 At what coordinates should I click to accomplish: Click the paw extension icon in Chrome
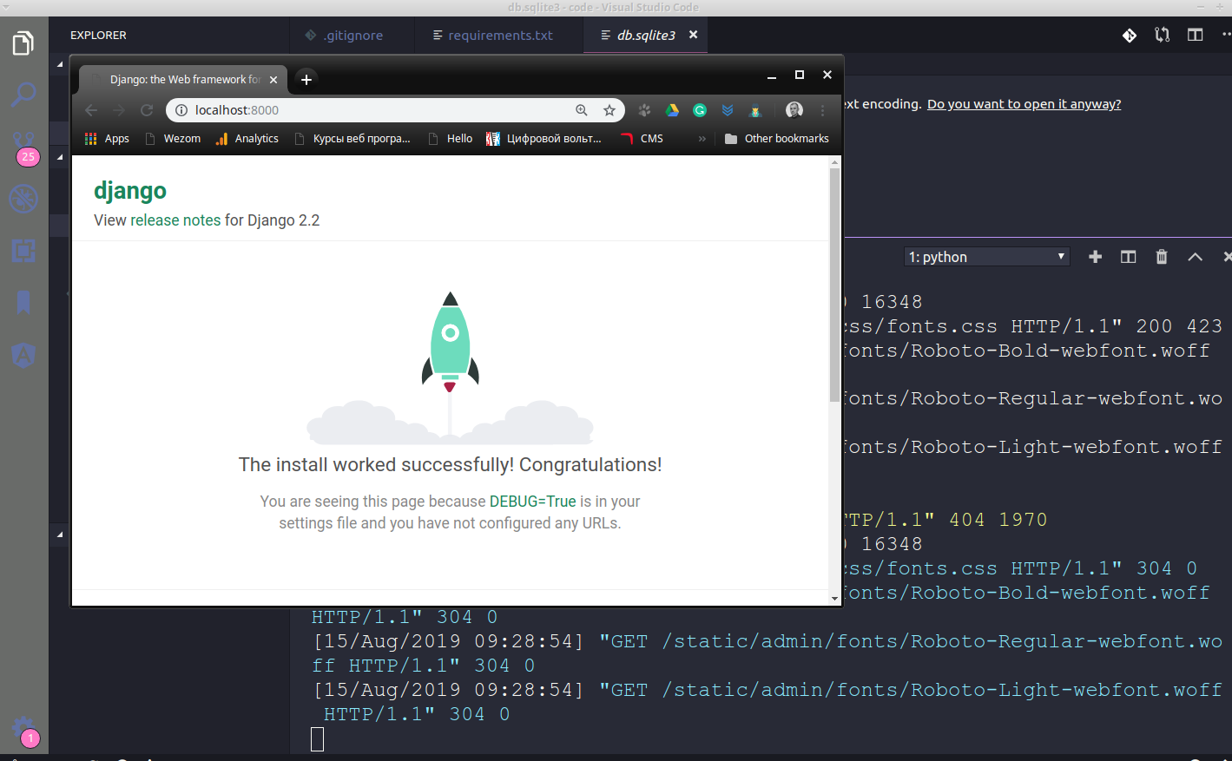pos(644,110)
